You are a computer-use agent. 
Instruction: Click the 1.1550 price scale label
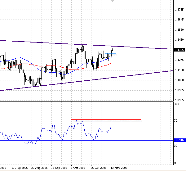point(179,30)
